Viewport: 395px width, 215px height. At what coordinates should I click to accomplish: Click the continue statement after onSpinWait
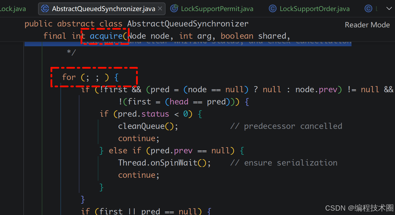(139, 175)
